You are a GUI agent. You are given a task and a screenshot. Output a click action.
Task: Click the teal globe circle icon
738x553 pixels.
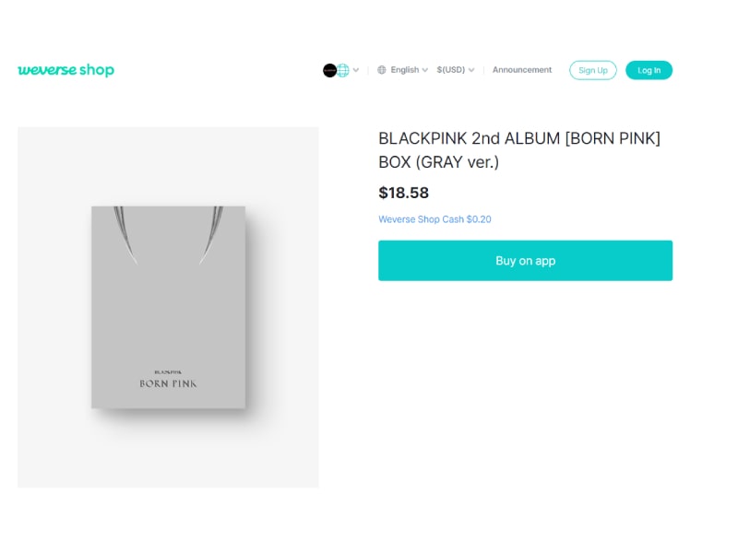coord(343,70)
